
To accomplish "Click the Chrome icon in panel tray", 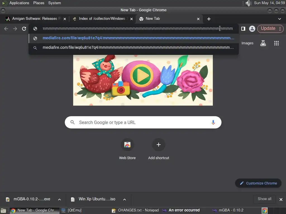I will tap(265, 211).
